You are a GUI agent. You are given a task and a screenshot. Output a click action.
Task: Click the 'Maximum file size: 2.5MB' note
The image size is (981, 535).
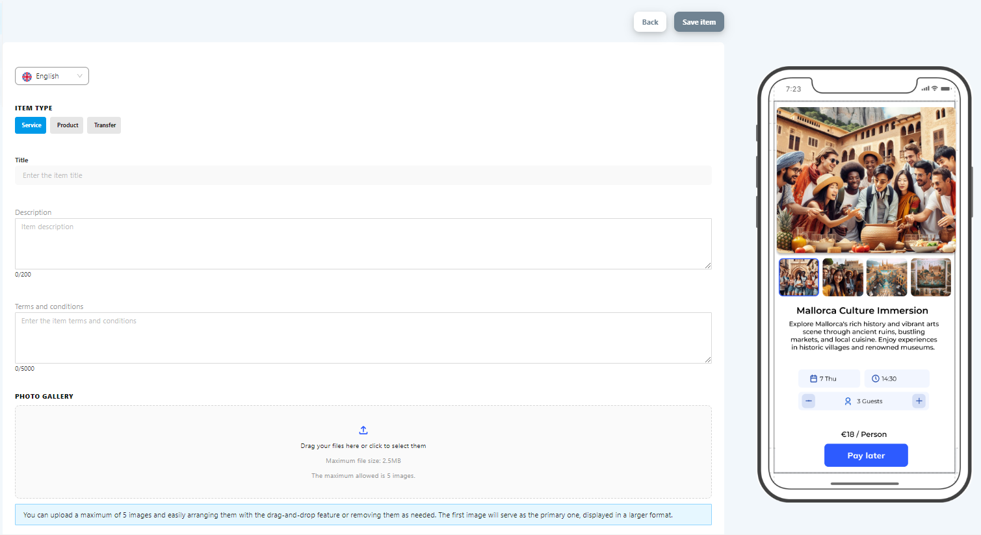click(x=363, y=461)
